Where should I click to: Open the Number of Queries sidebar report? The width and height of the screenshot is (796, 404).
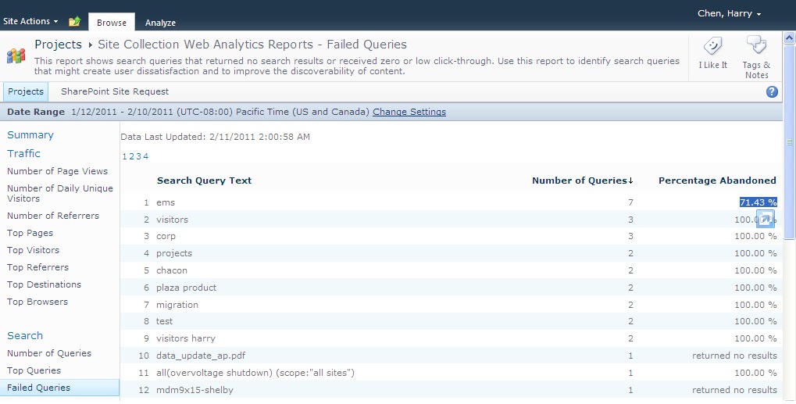(49, 353)
